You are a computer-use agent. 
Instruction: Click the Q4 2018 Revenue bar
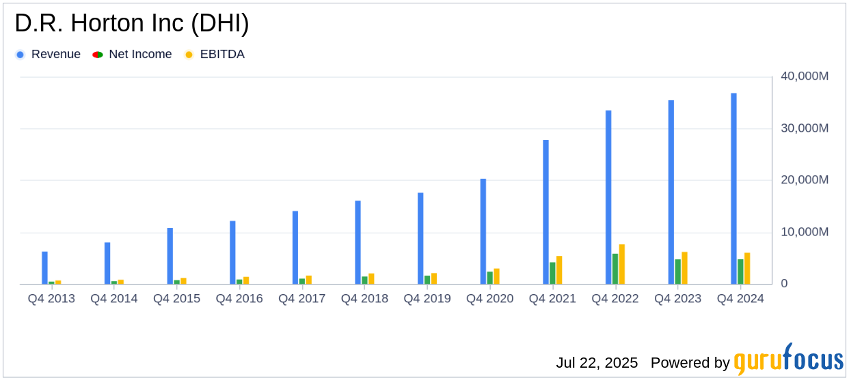358,242
